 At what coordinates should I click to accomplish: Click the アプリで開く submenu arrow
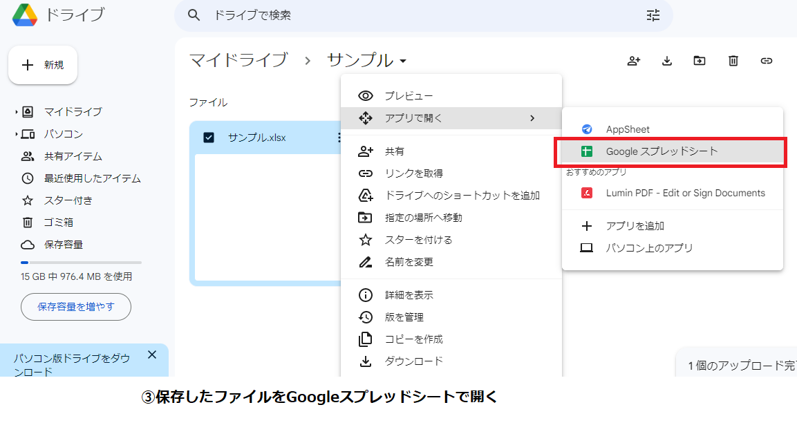click(x=532, y=118)
